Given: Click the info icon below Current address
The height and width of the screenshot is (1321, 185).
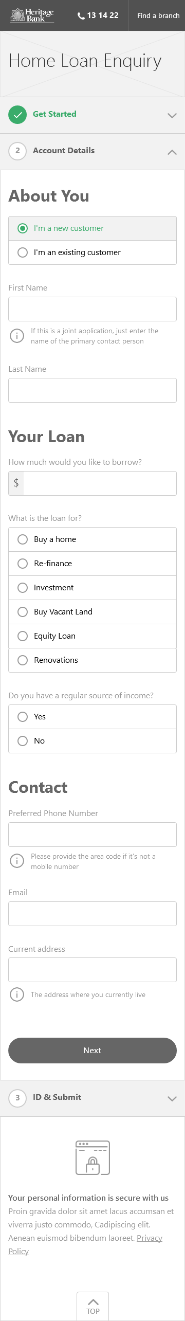Looking at the screenshot, I should (17, 994).
